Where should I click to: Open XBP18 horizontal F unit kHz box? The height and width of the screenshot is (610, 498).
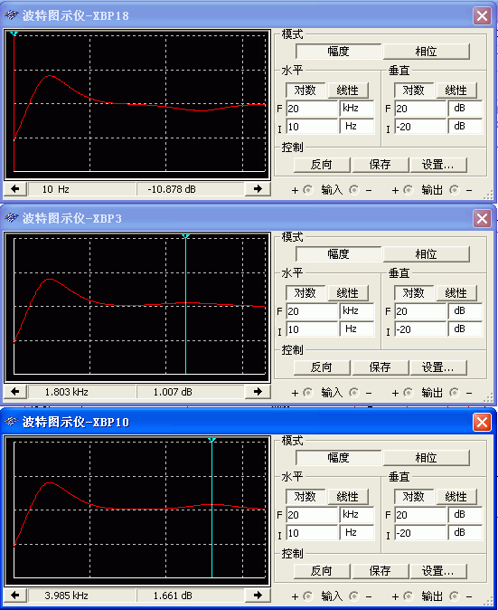click(x=357, y=108)
